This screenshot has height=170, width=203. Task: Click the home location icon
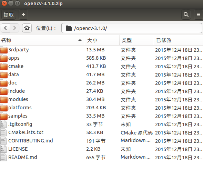click(x=27, y=28)
